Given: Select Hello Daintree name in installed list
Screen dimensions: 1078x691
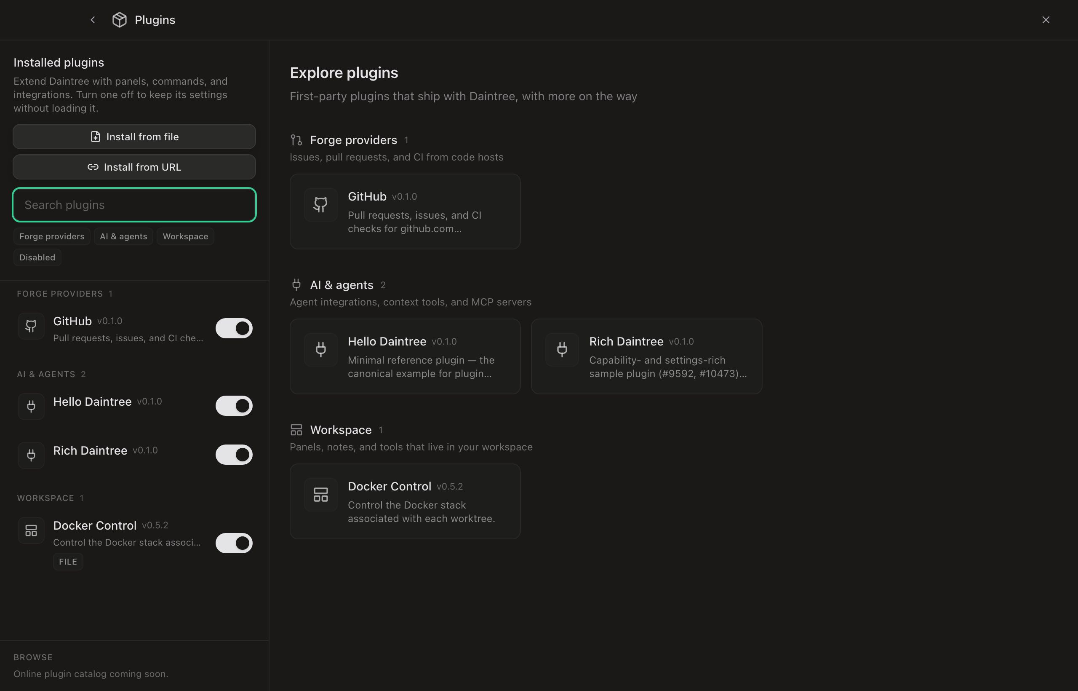Looking at the screenshot, I should point(92,402).
